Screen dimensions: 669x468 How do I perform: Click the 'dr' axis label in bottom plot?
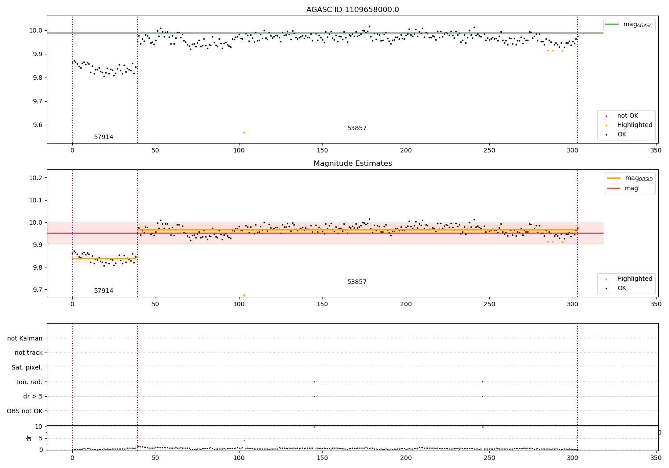pos(29,438)
